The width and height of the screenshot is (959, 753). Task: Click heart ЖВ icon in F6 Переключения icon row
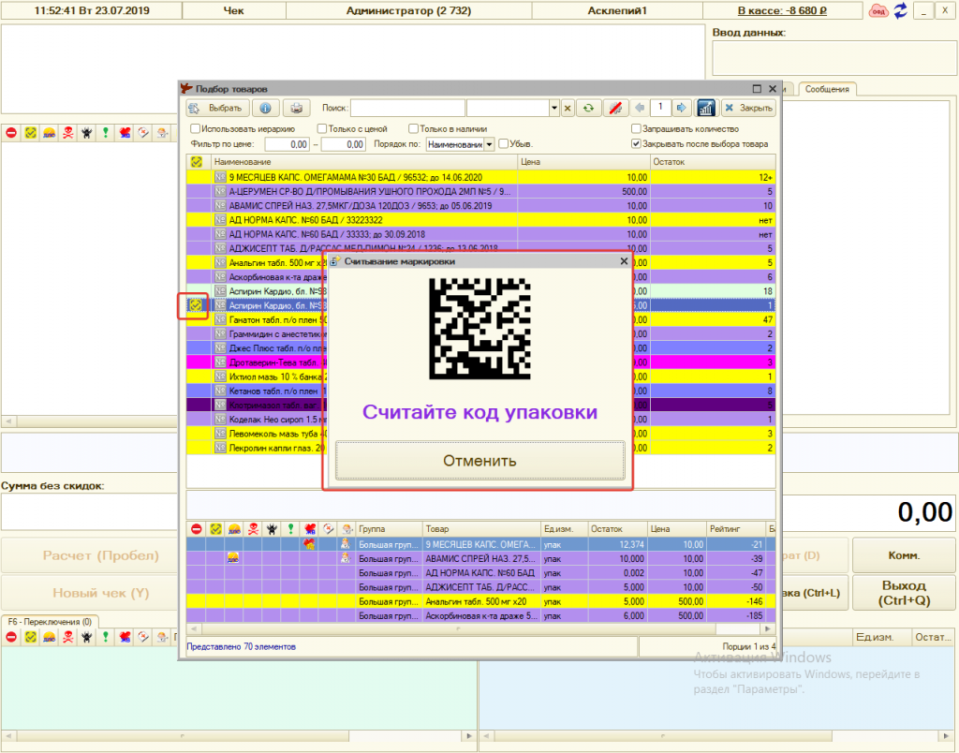(125, 638)
